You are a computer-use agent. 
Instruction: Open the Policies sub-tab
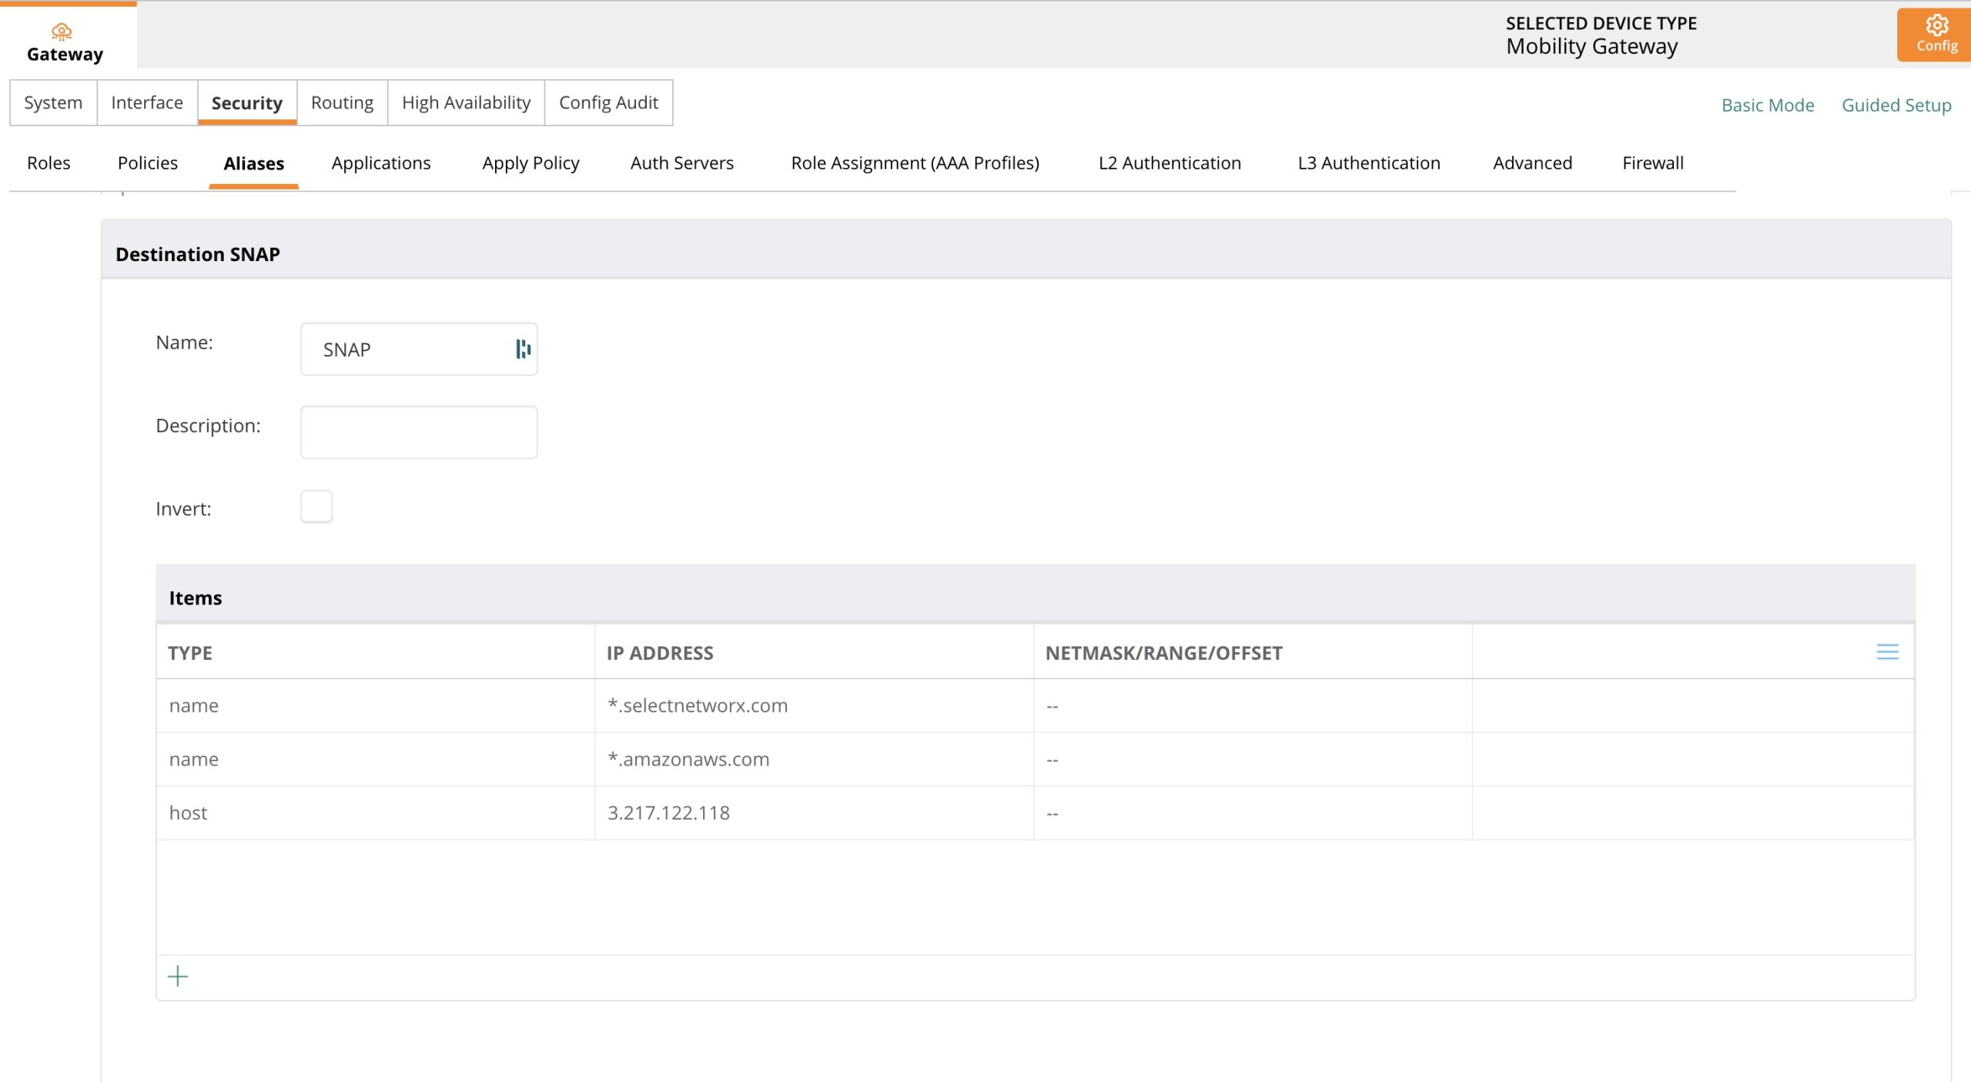147,163
